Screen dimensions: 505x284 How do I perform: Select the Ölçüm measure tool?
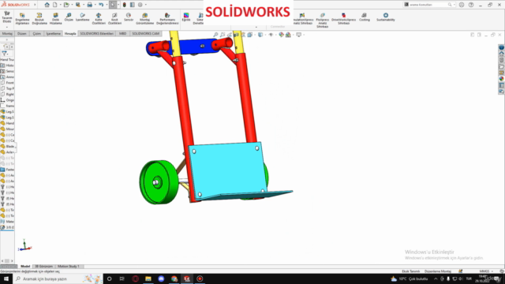[x=69, y=17]
